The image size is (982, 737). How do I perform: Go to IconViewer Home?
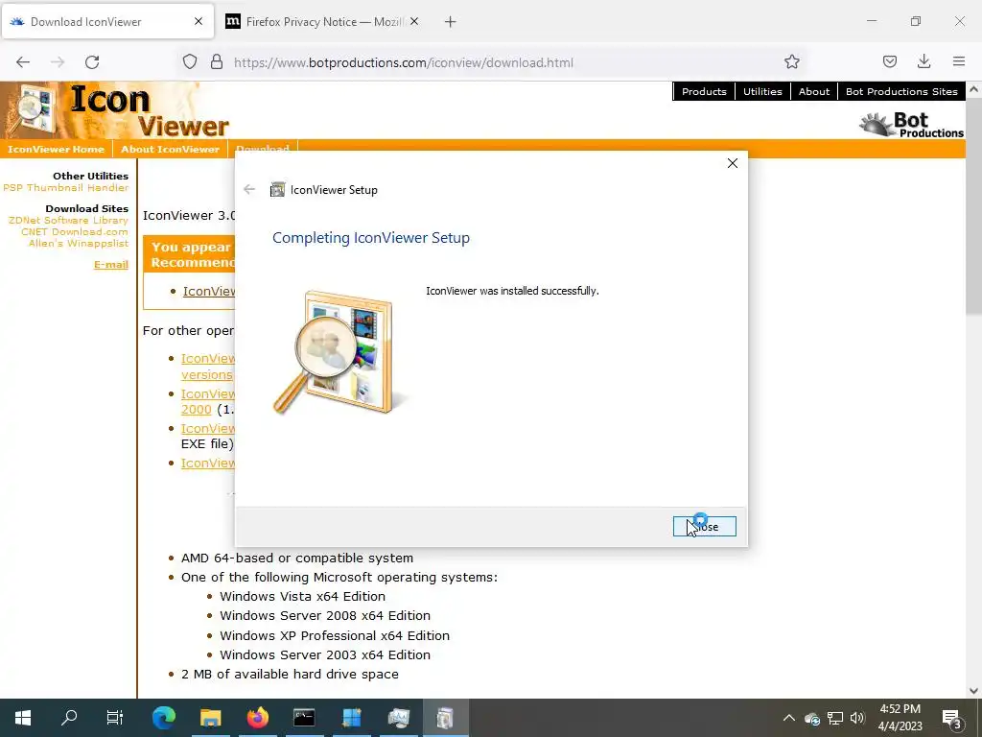56,149
